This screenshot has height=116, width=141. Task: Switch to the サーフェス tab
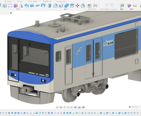(x=8, y=2)
